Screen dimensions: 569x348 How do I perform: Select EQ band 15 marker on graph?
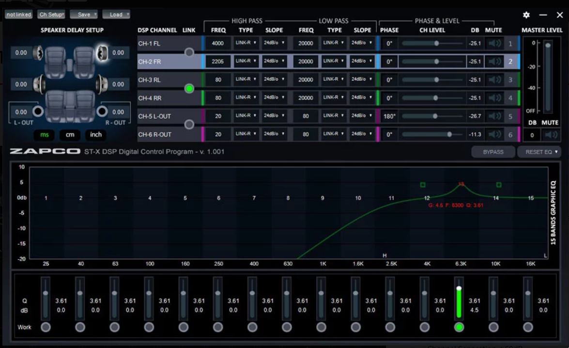tap(531, 198)
